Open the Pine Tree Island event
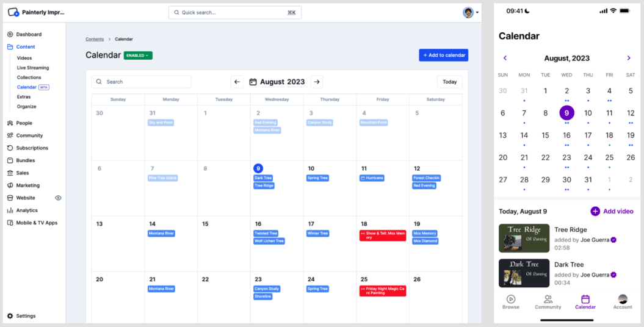The image size is (644, 327). tap(162, 178)
